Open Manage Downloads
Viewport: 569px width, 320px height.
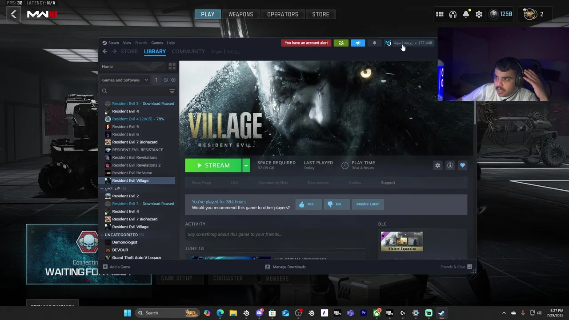pos(285,267)
